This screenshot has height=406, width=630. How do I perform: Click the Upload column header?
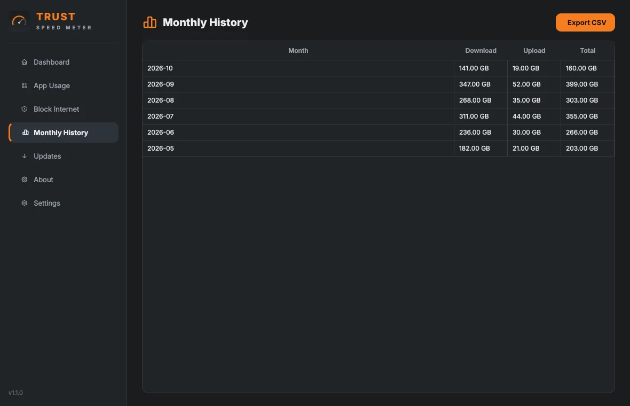(534, 51)
